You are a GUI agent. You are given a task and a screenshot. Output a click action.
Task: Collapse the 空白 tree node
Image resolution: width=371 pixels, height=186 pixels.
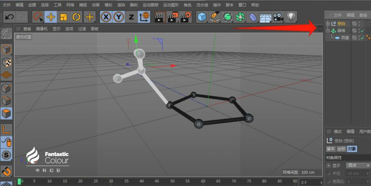coord(328,23)
